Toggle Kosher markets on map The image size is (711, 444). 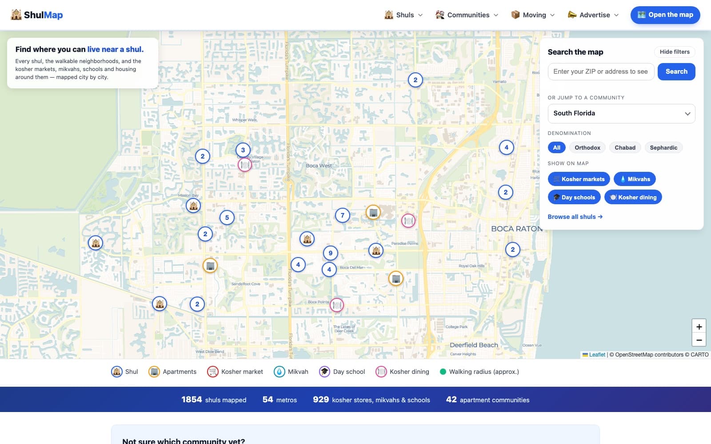[x=579, y=179]
